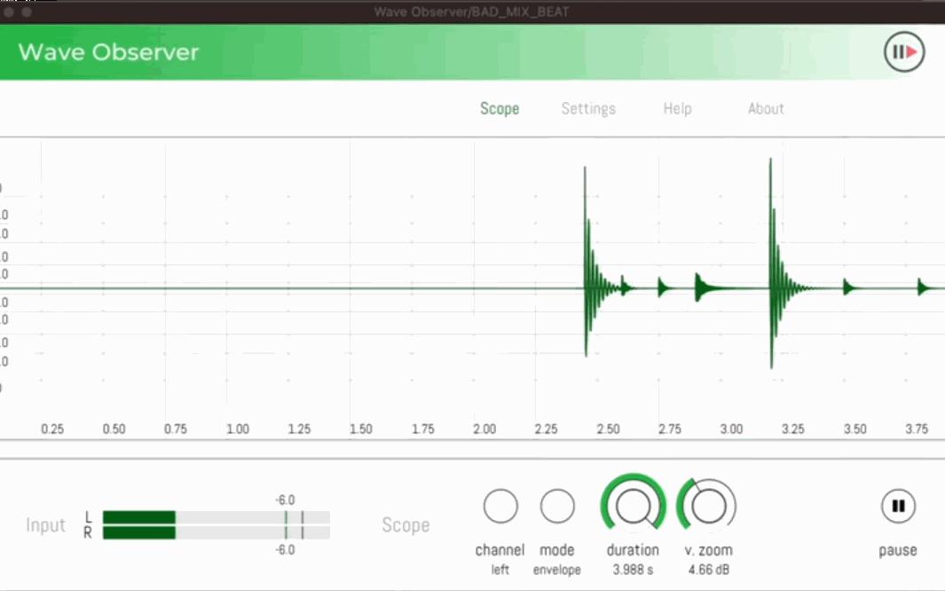This screenshot has height=591, width=945.
Task: Click the 0.25 time axis label
Action: click(x=52, y=429)
